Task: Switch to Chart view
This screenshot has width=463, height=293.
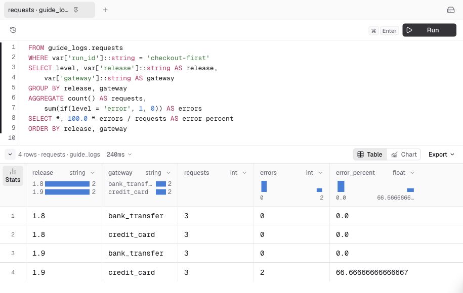Action: [404, 155]
